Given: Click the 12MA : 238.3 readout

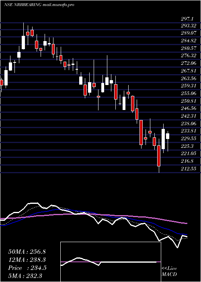Looking at the screenshot, I should (27, 260).
